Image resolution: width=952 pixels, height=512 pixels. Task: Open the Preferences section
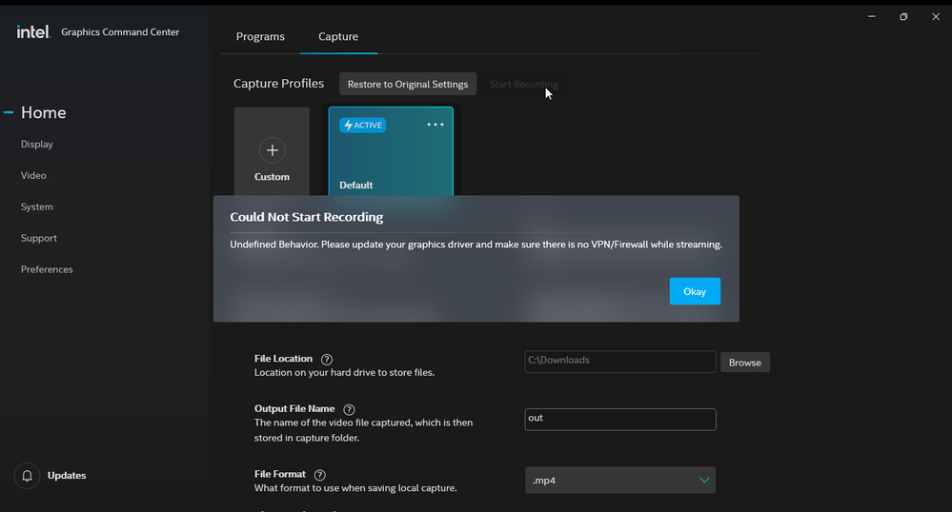pos(47,269)
